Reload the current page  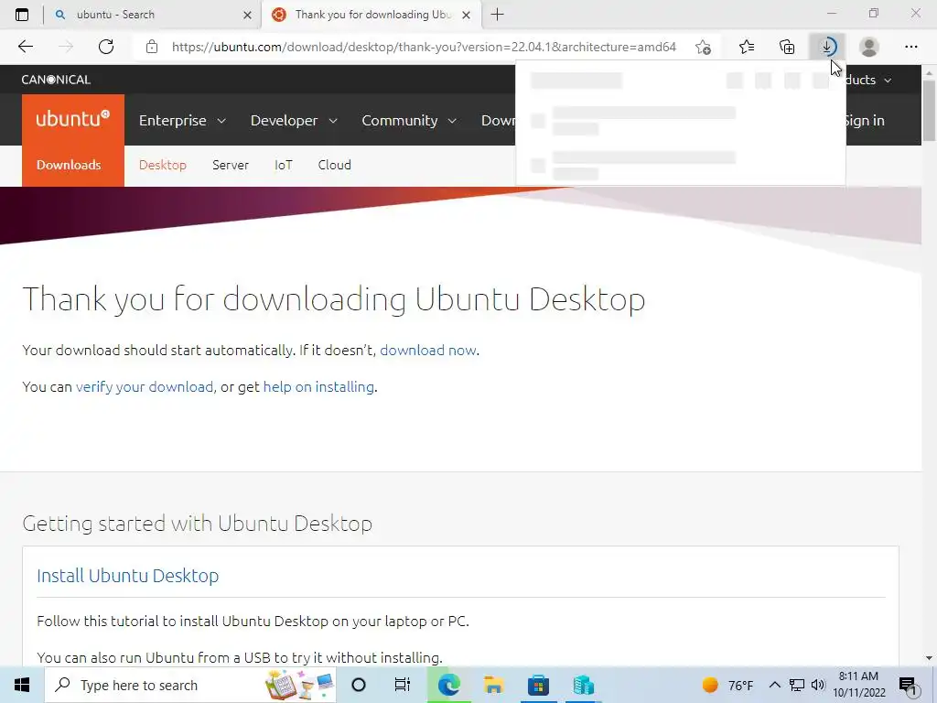(106, 47)
